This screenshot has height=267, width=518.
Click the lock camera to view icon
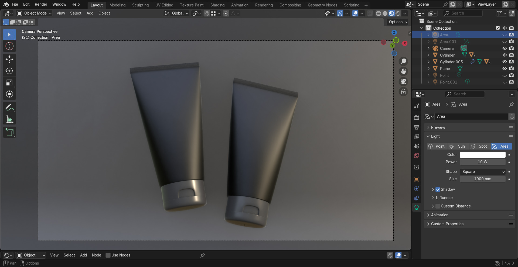click(403, 92)
